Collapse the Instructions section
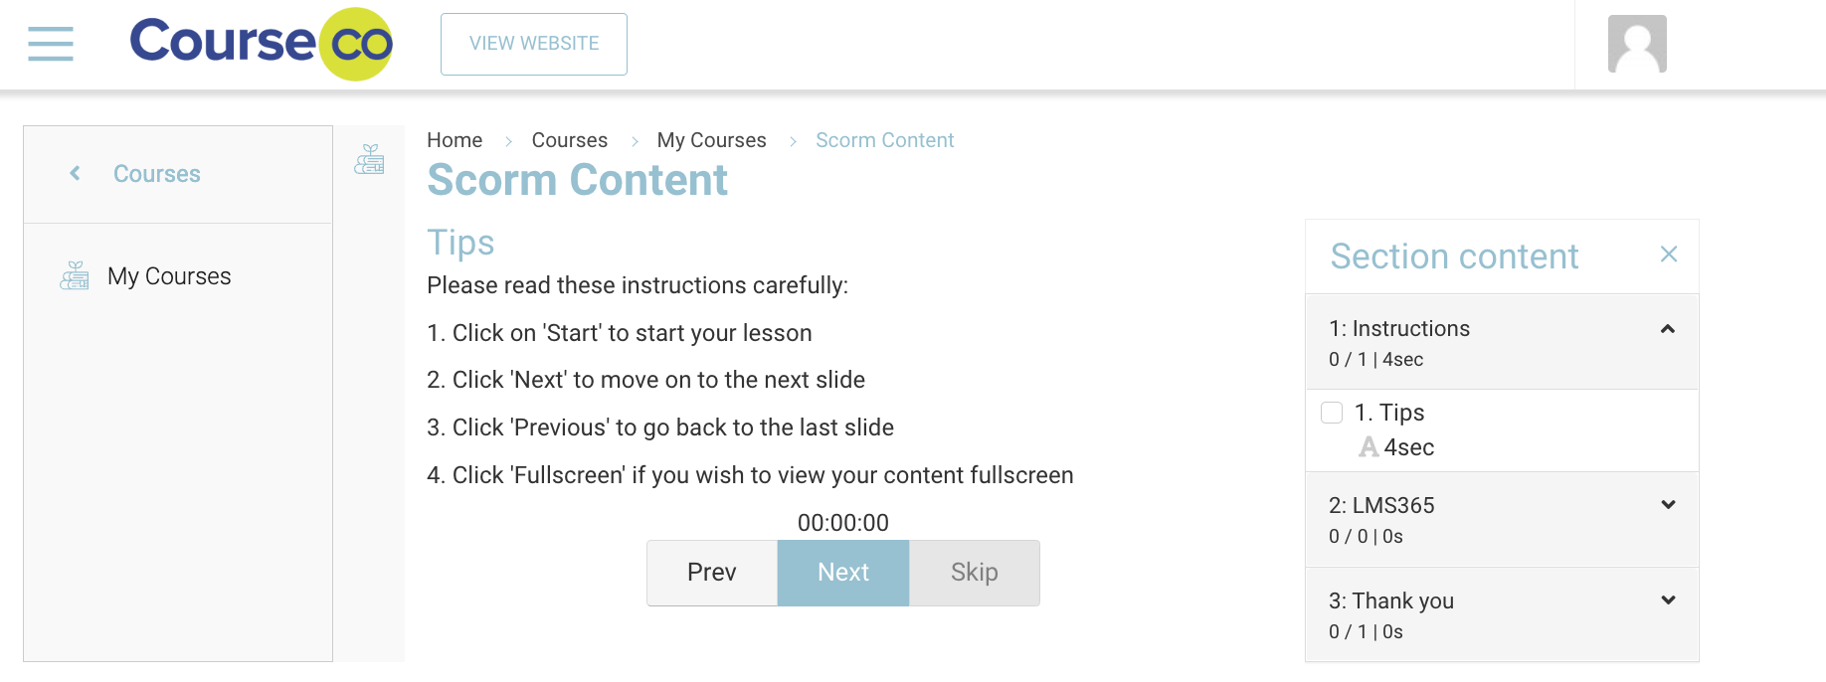The image size is (1826, 682). [x=1668, y=329]
